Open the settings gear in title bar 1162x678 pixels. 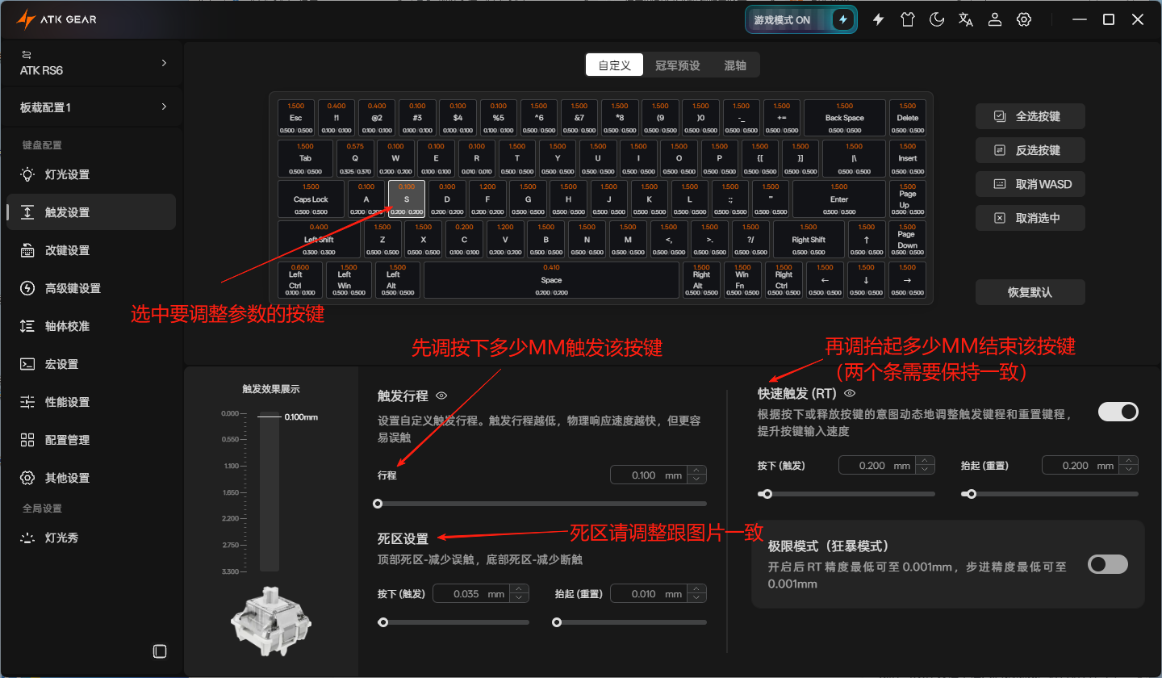click(1024, 19)
